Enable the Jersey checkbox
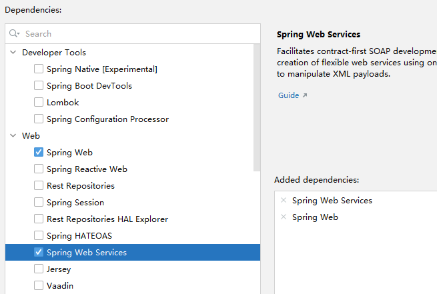Viewport: 437px width, 294px height. pyautogui.click(x=39, y=269)
